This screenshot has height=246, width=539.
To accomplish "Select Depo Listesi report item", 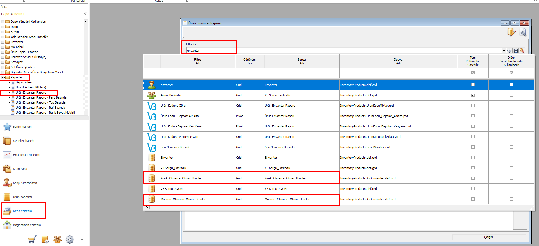I will click(24, 82).
